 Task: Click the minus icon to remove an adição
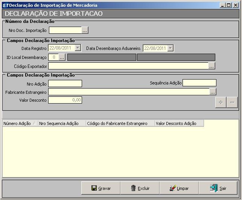pos(232,102)
